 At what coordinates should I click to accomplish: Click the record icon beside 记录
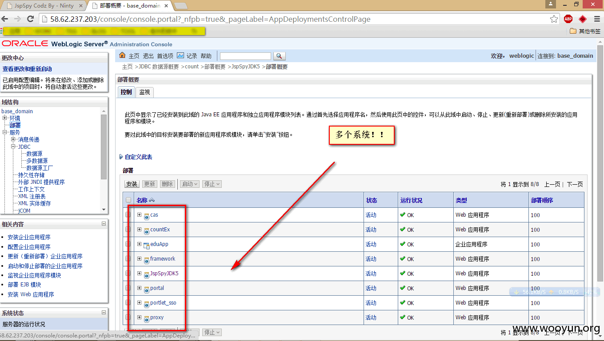[x=180, y=56]
